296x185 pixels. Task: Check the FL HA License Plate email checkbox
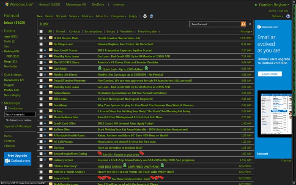(41, 38)
